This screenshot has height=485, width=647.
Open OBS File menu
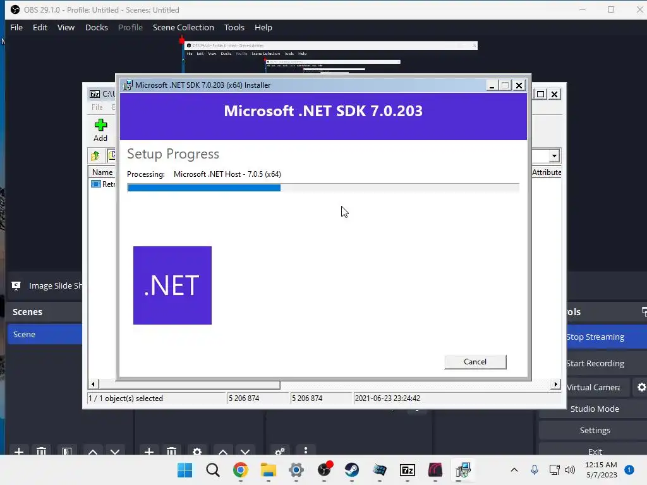(16, 27)
